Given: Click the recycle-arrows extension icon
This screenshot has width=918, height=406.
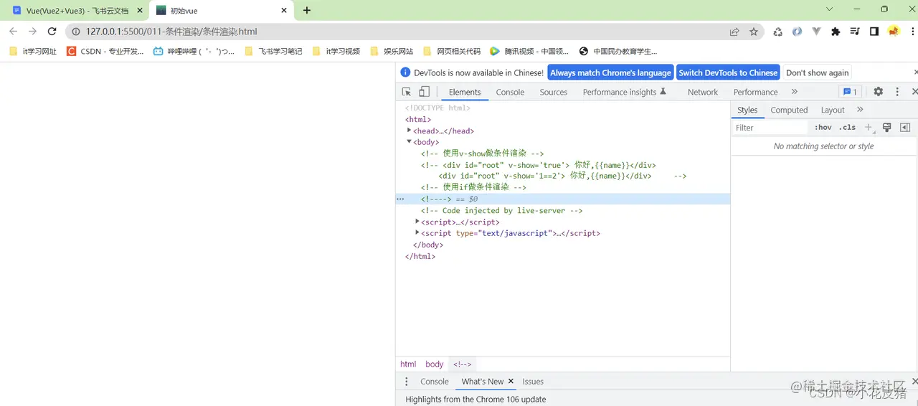Looking at the screenshot, I should point(777,32).
